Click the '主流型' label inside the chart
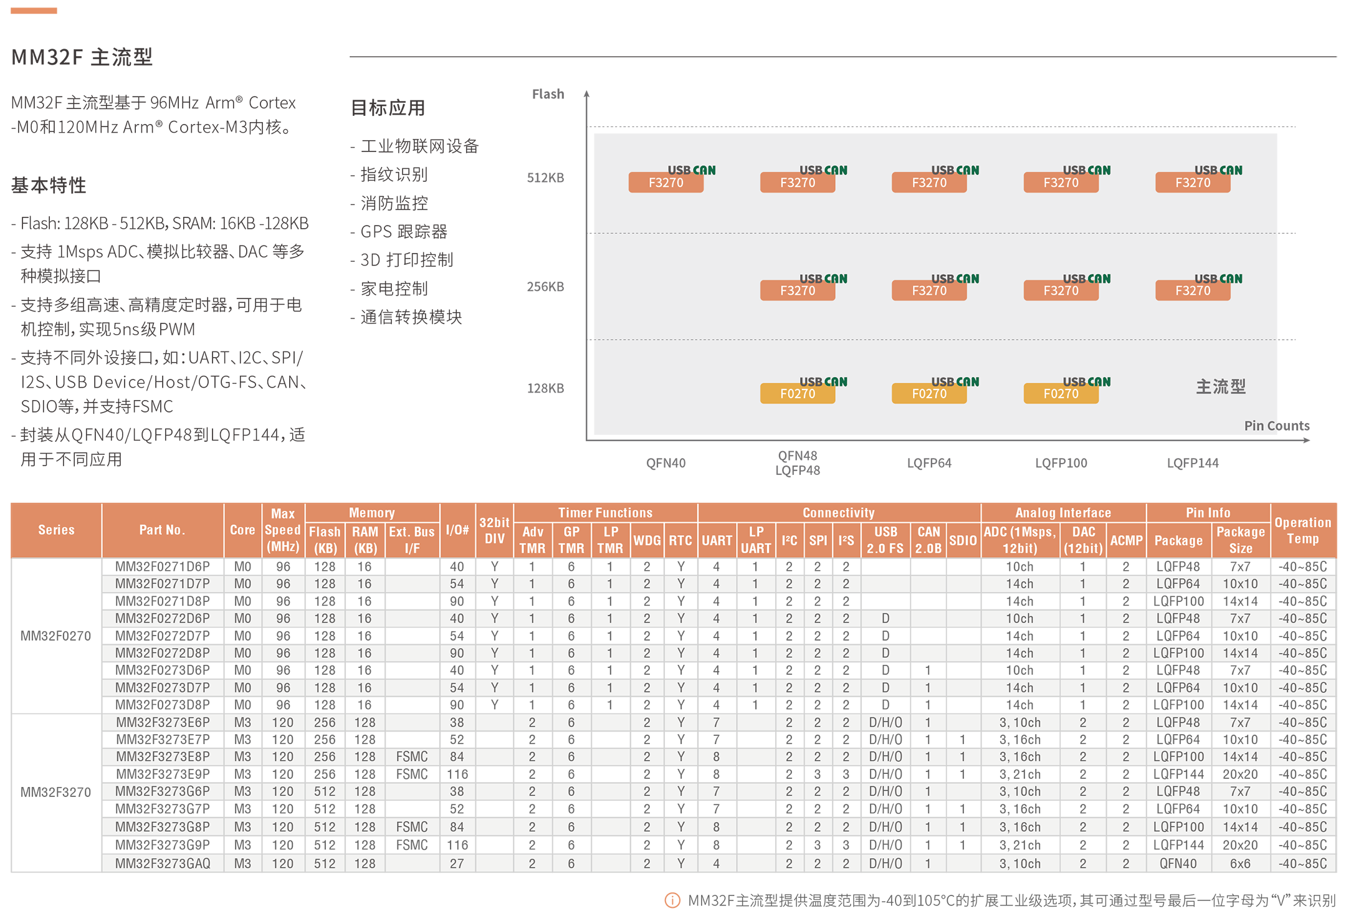 click(x=1221, y=387)
